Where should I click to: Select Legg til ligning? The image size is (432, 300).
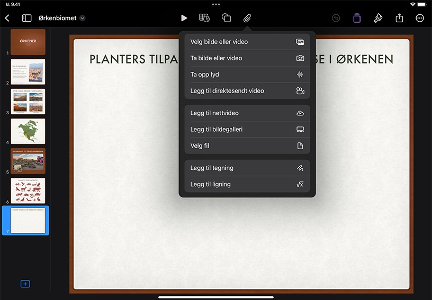pyautogui.click(x=247, y=184)
